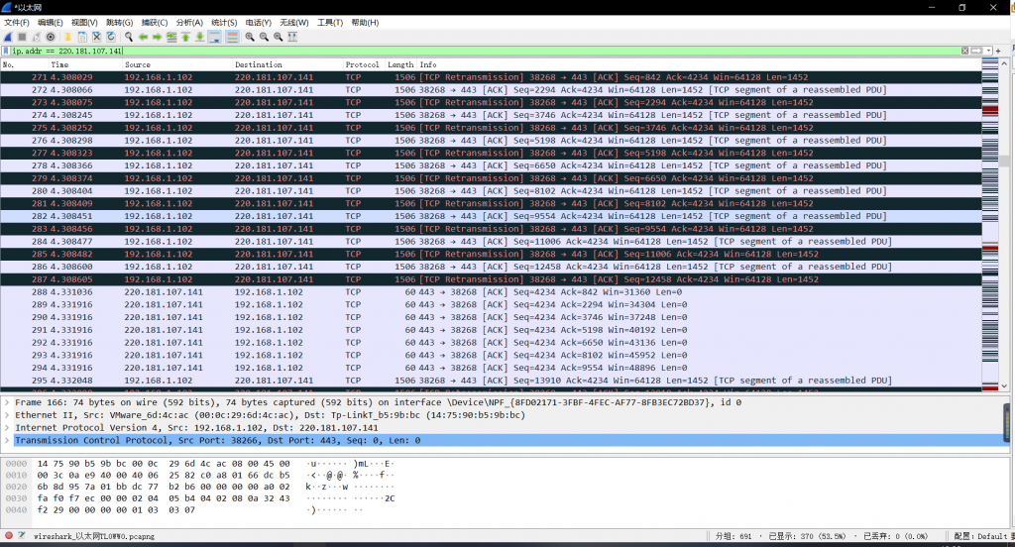Zoom out packet text

[x=264, y=37]
